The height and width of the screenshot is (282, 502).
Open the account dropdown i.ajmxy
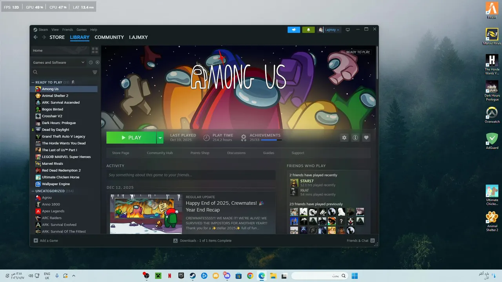pos(329,30)
